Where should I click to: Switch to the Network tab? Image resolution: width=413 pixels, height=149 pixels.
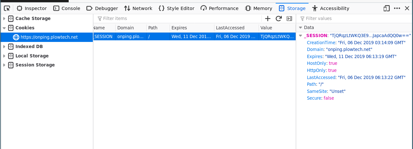point(138,8)
